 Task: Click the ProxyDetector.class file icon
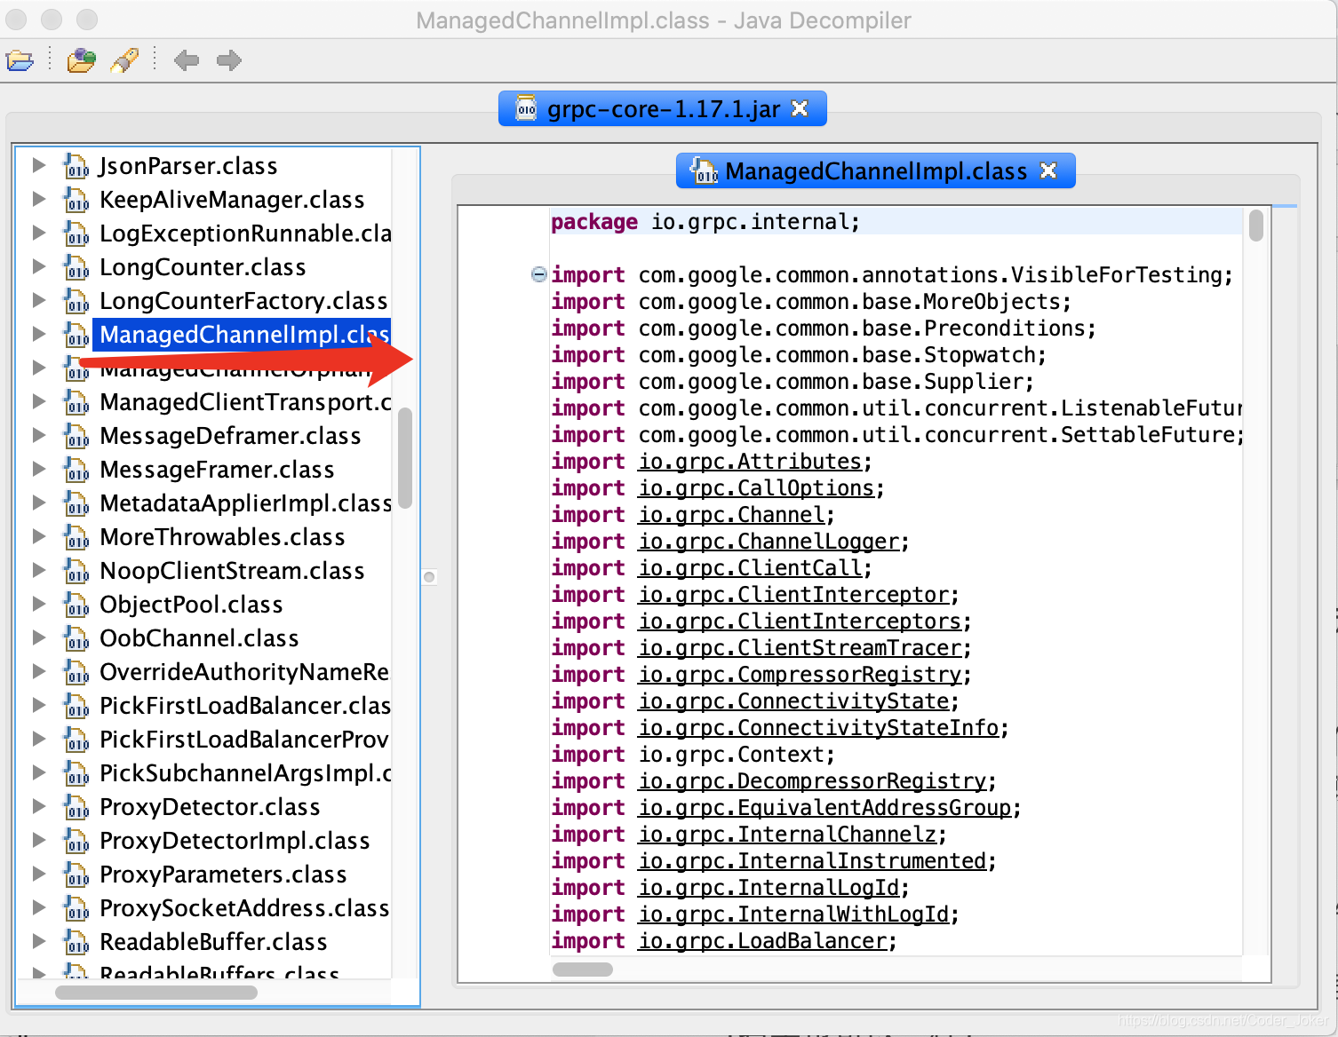(x=76, y=807)
